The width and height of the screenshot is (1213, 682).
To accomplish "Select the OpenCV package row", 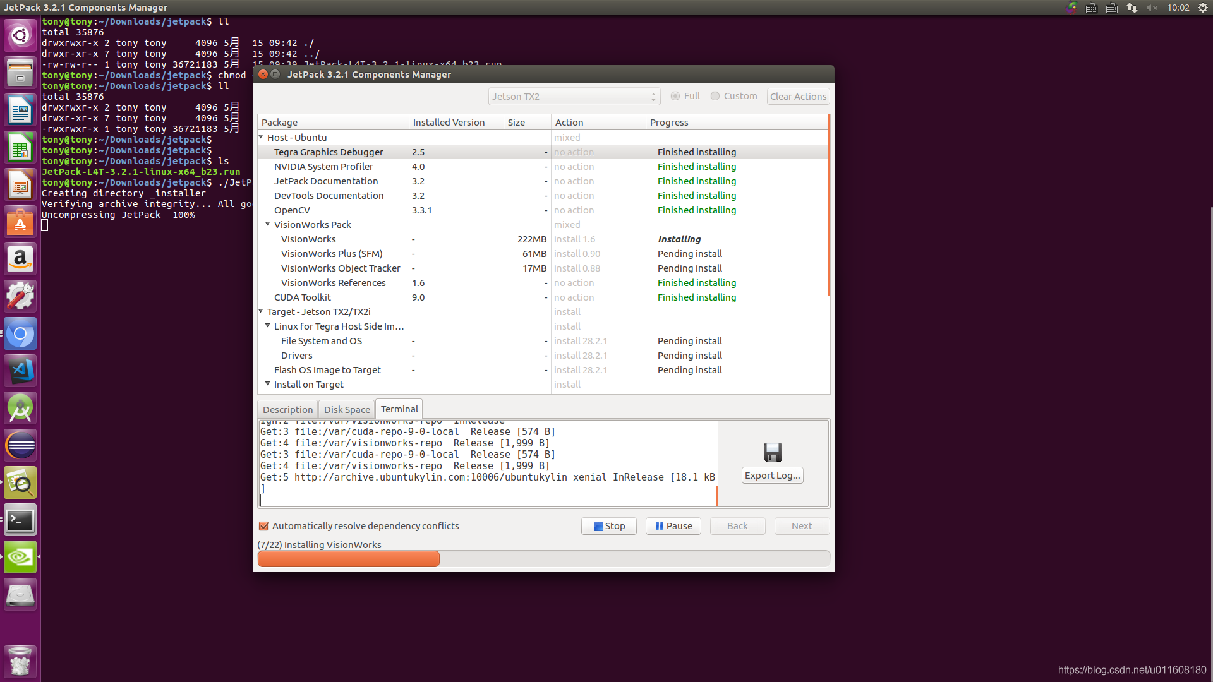I will (543, 210).
